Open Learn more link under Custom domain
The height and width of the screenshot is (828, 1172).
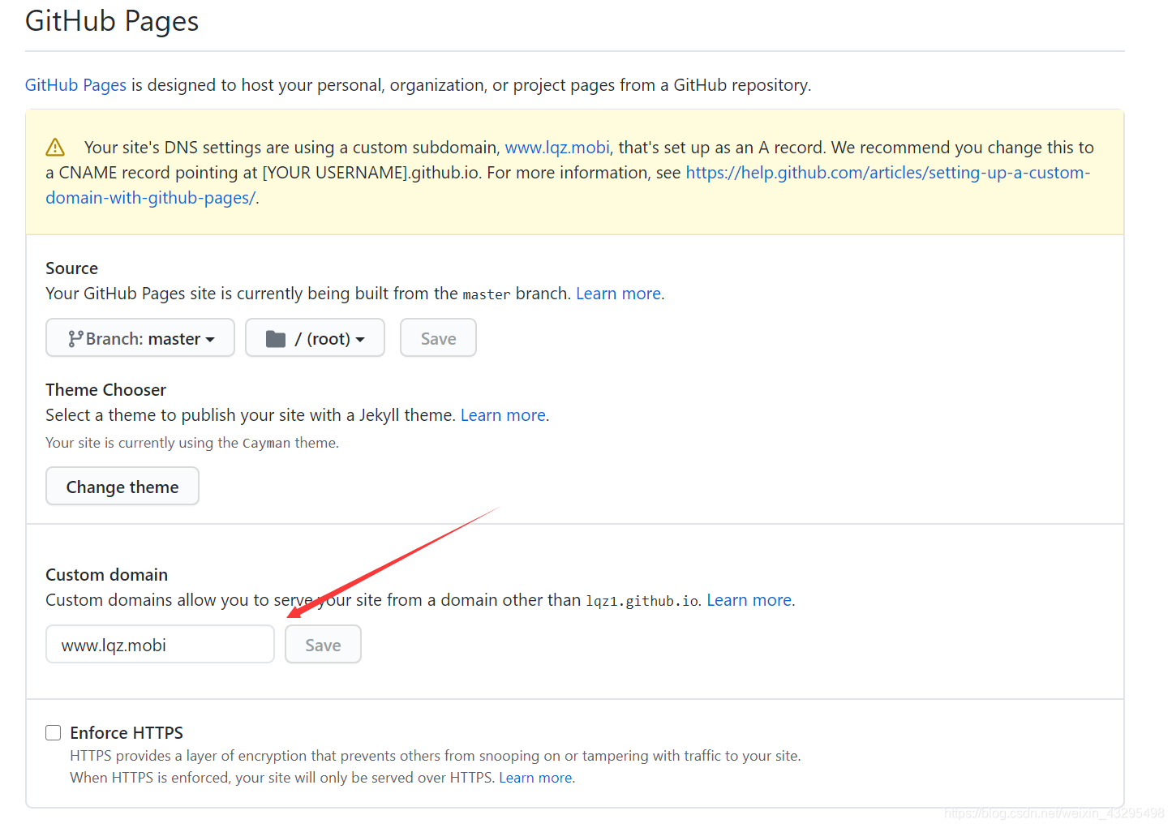pos(749,600)
